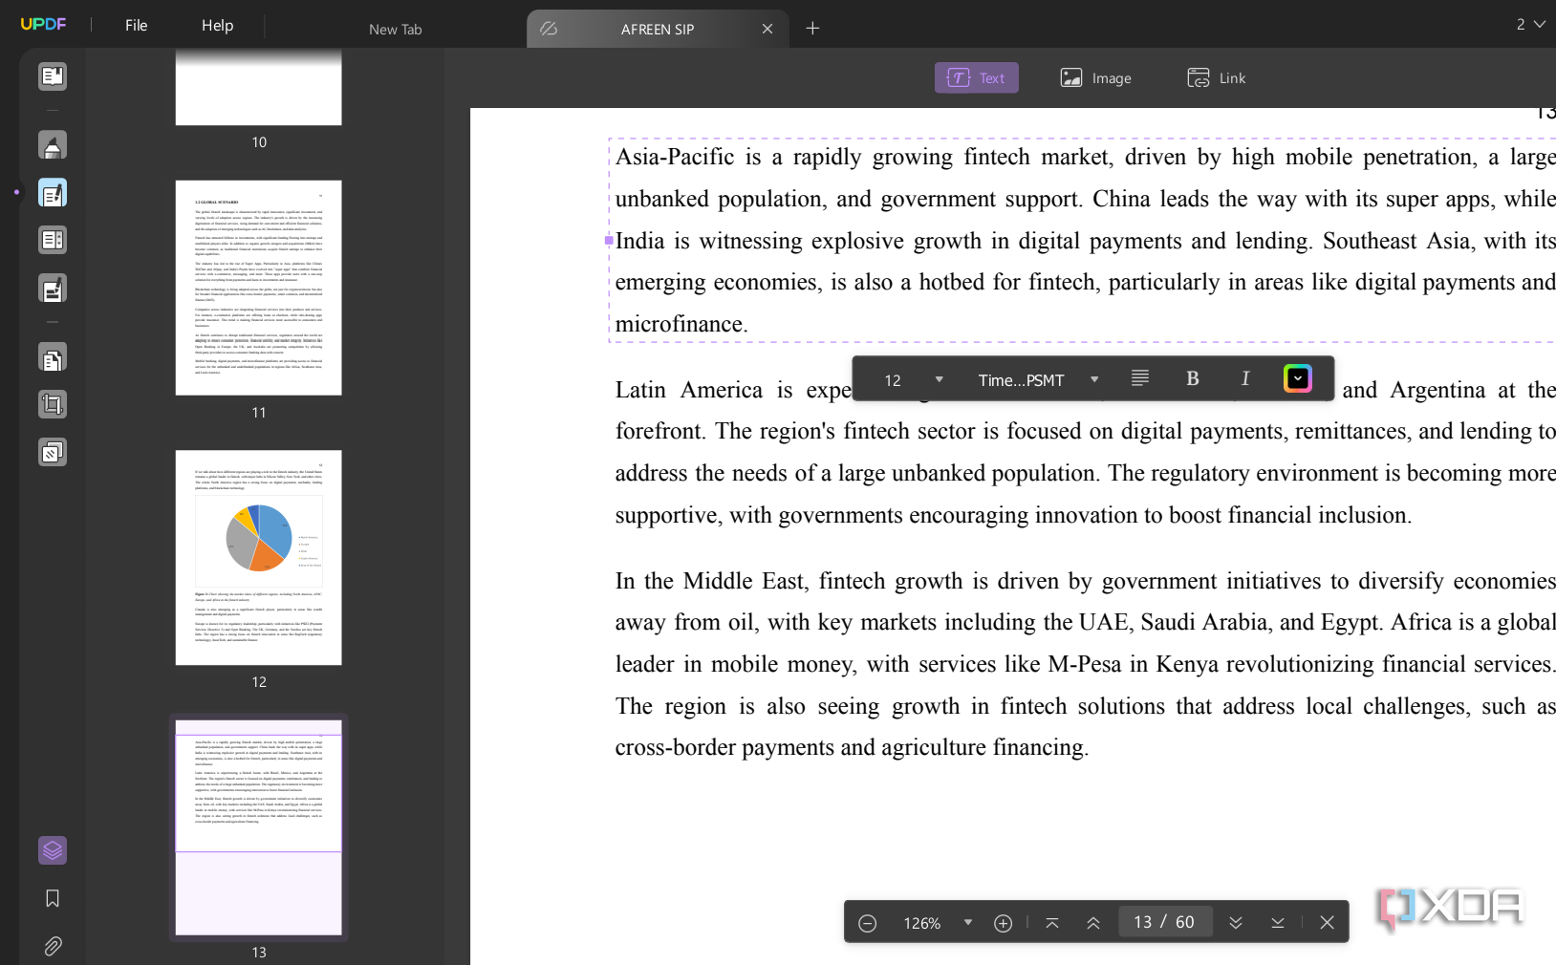Click the zoom out minus icon
This screenshot has width=1556, height=965.
[x=868, y=923]
